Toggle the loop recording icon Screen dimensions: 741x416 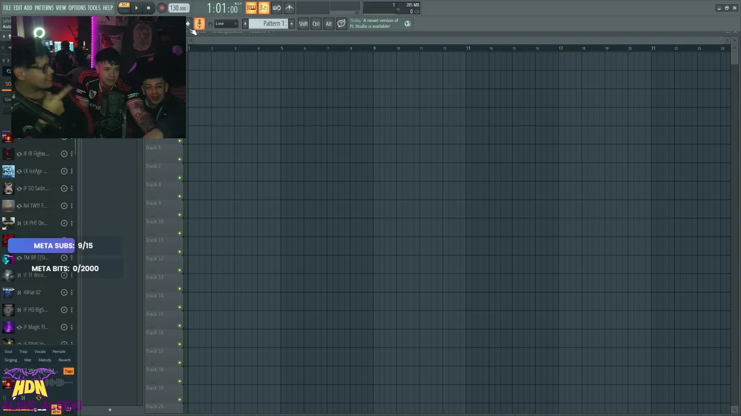[277, 8]
